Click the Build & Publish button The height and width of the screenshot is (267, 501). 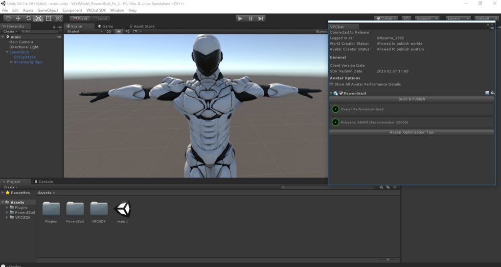(x=411, y=99)
